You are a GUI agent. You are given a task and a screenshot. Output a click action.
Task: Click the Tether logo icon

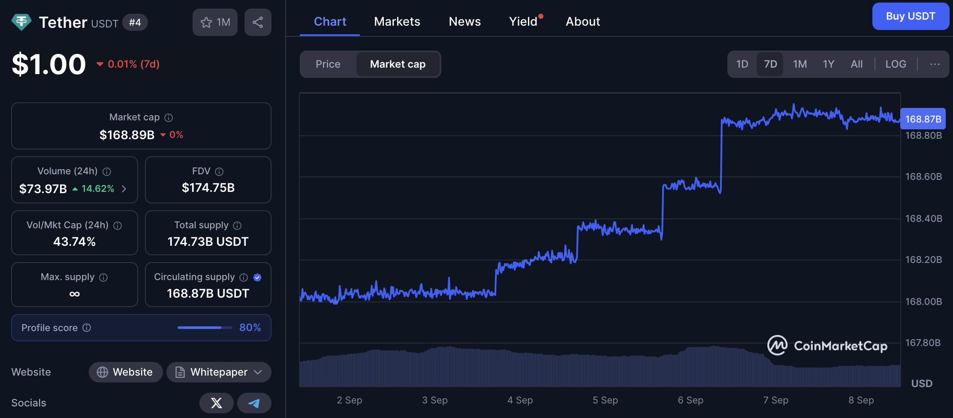pyautogui.click(x=21, y=22)
